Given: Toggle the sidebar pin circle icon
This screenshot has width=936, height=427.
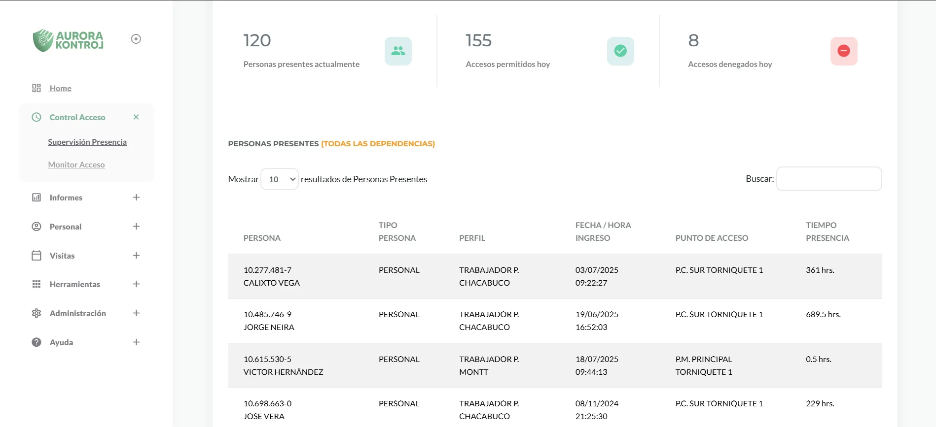Looking at the screenshot, I should pyautogui.click(x=136, y=39).
